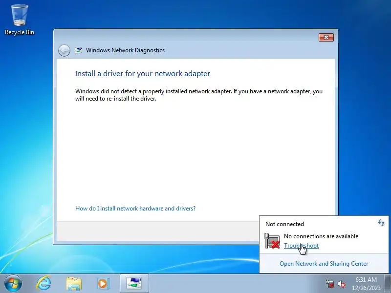Image resolution: width=391 pixels, height=293 pixels.
Task: Click the refresh arrows icon in network flyout
Action: tap(381, 223)
